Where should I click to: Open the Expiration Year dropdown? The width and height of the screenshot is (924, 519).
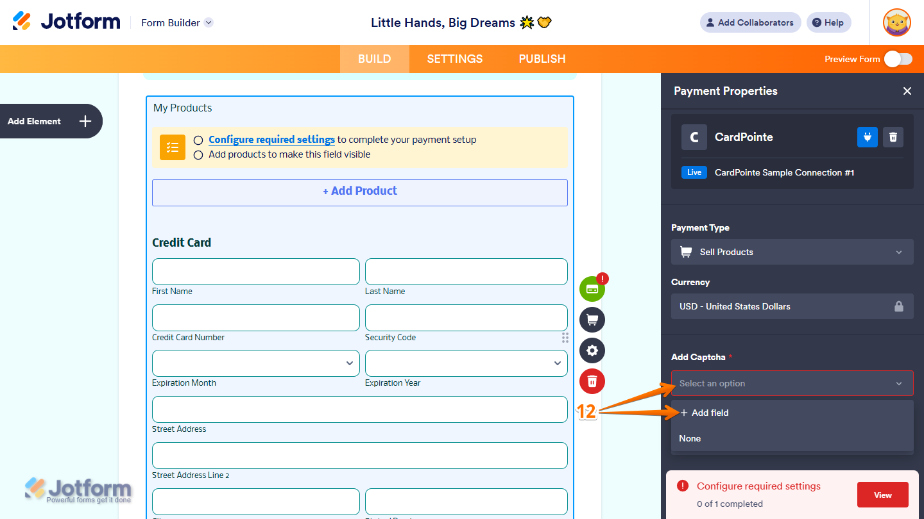[466, 363]
